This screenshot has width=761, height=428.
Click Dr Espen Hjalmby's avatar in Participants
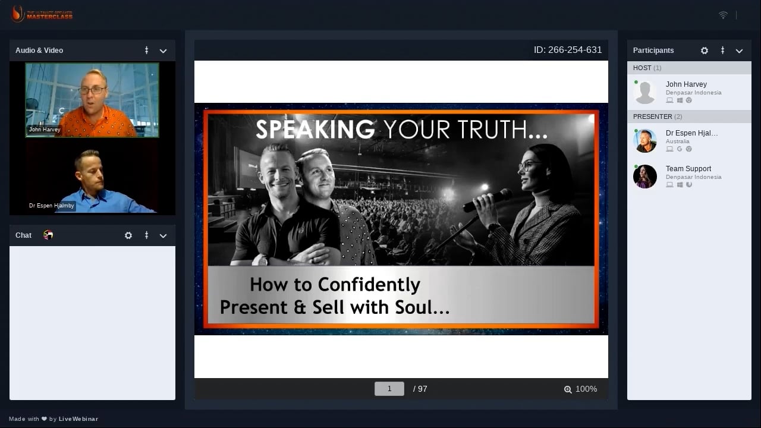coord(645,141)
